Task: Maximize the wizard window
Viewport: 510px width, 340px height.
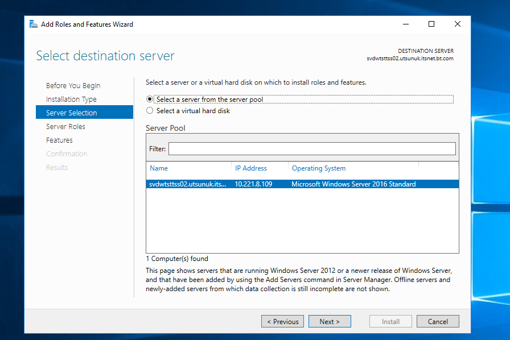Action: pyautogui.click(x=431, y=24)
